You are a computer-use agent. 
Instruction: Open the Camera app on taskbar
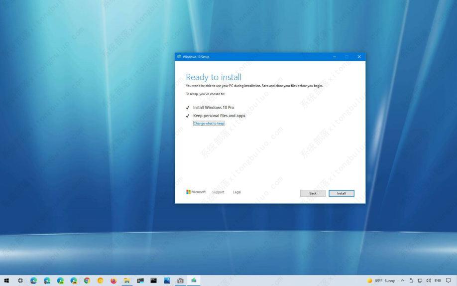point(180,281)
